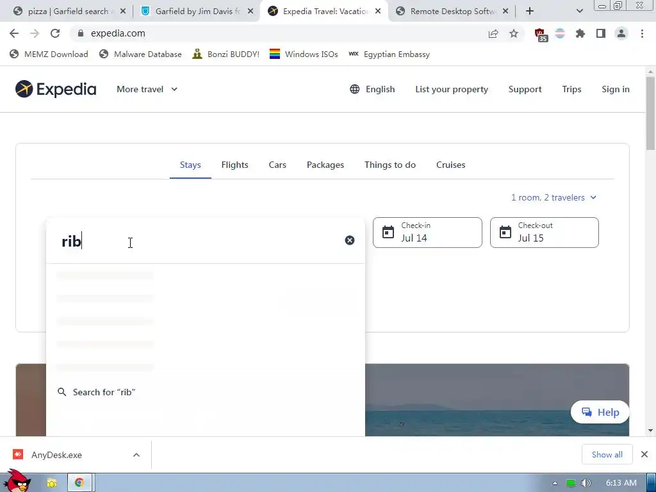
Task: Clear the destination search text
Action: point(350,240)
